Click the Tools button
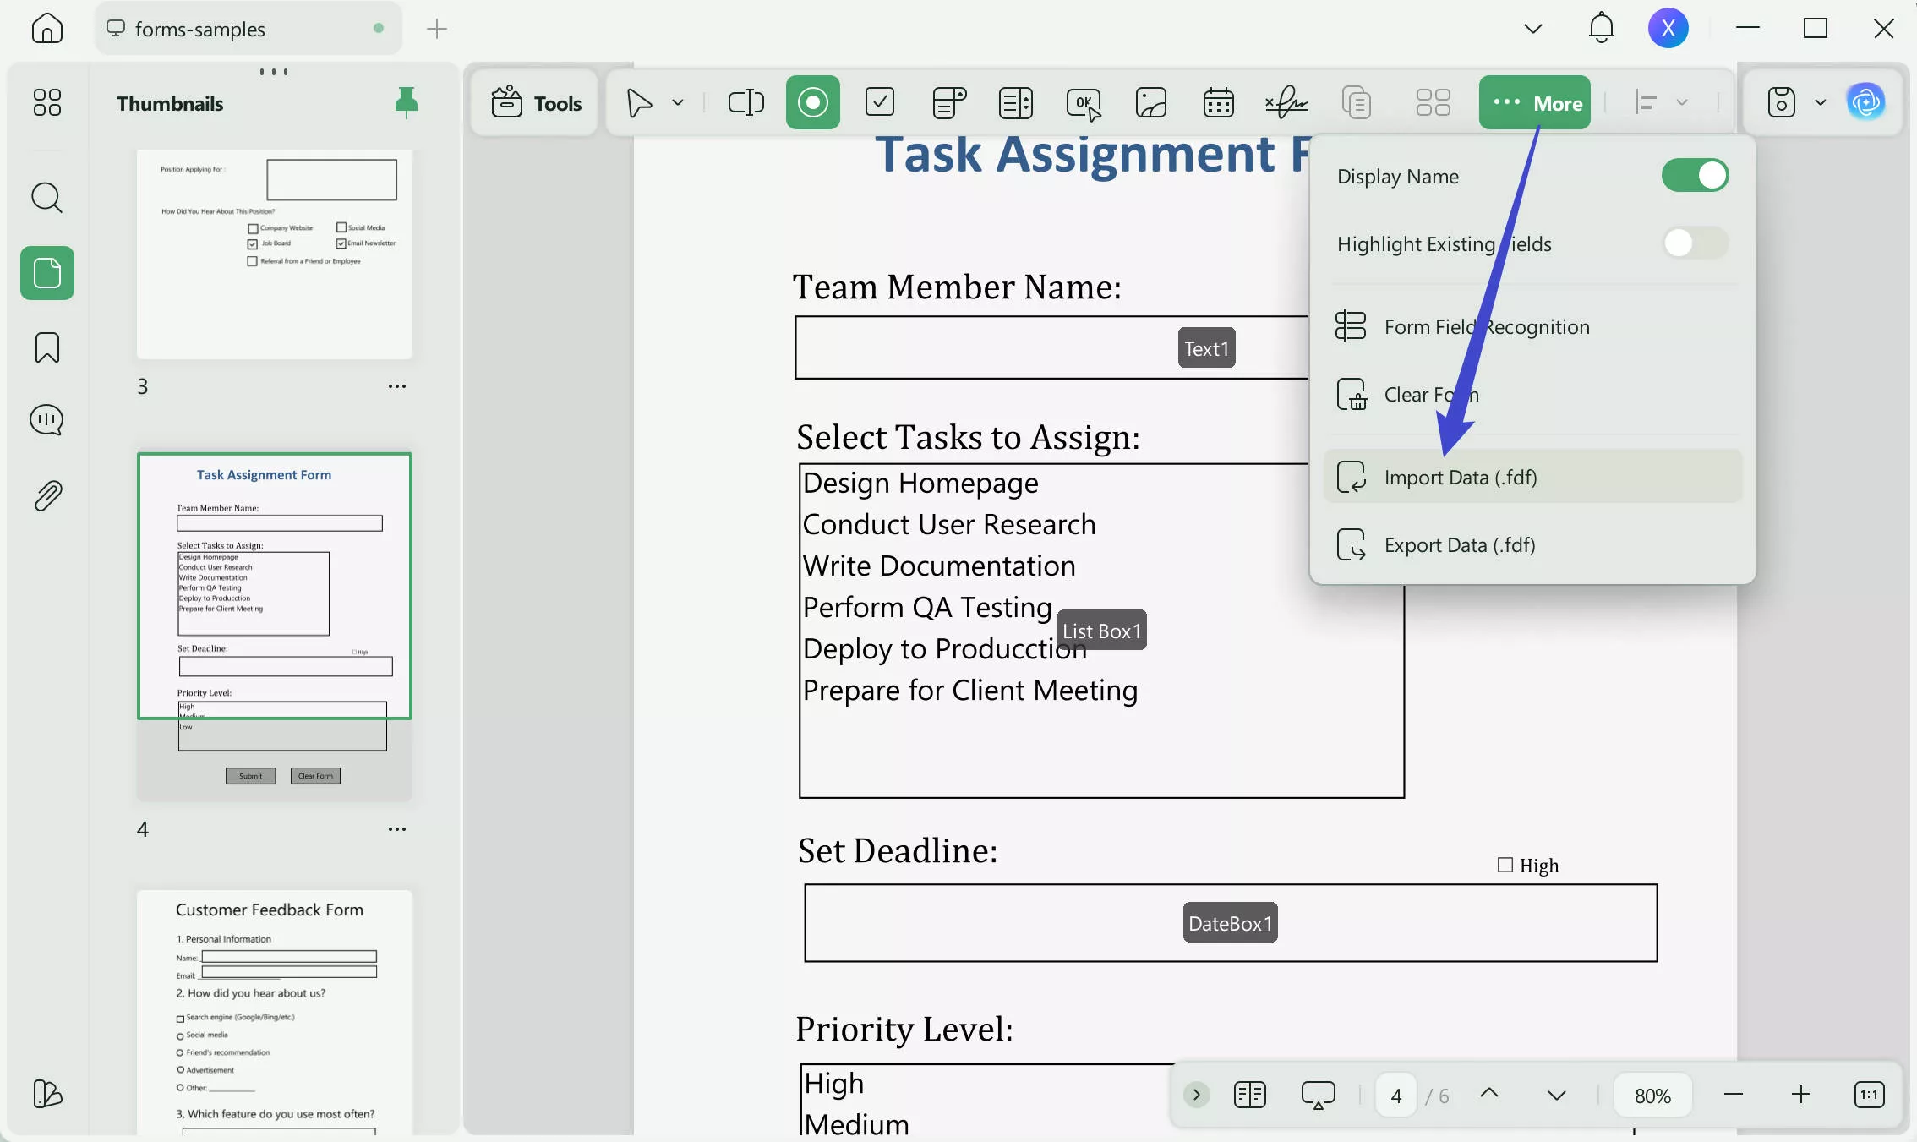Screen dimensions: 1917x1142 tap(536, 103)
